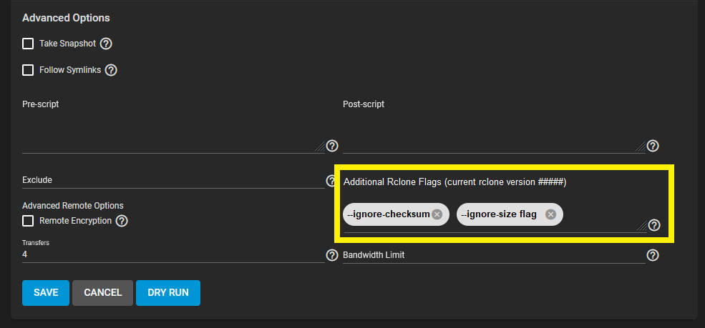705x328 pixels.
Task: Open help for Additional Rclone Flags
Action: click(x=653, y=226)
